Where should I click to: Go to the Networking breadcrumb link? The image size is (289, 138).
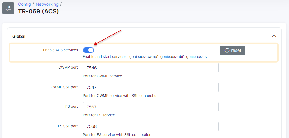[47, 4]
